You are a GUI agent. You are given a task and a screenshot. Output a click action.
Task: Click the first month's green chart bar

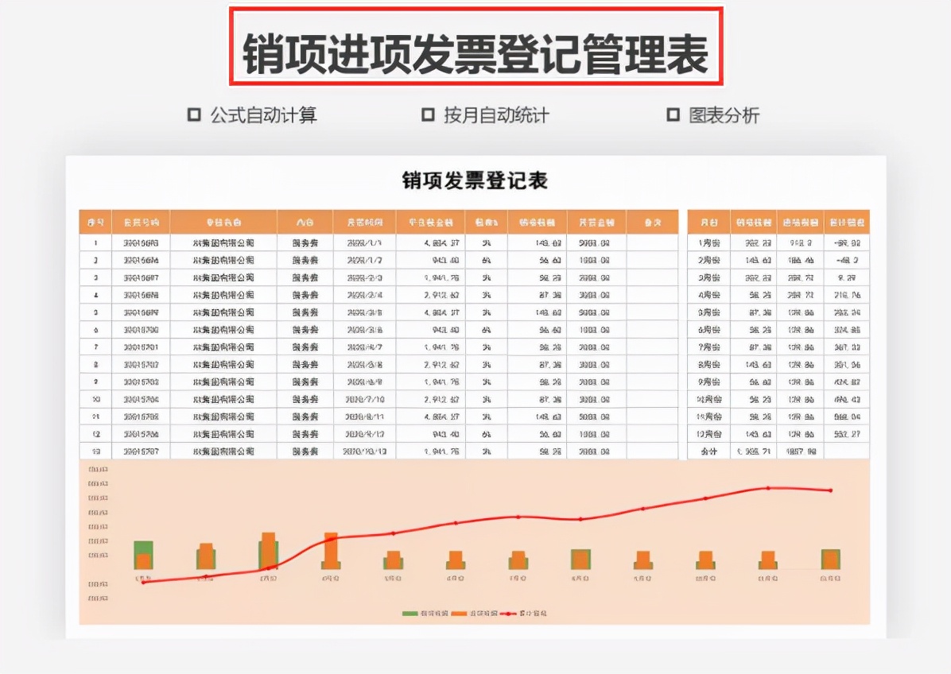pos(143,555)
